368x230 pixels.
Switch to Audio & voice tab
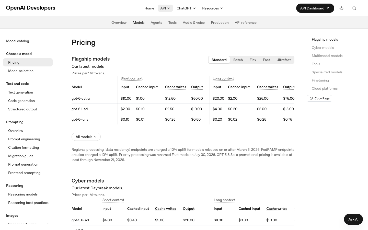pyautogui.click(x=194, y=22)
